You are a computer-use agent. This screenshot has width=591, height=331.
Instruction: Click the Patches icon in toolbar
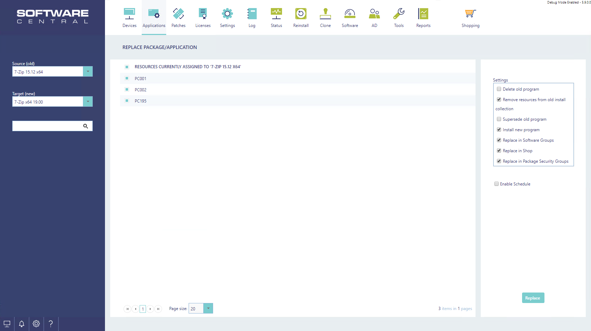tap(178, 14)
